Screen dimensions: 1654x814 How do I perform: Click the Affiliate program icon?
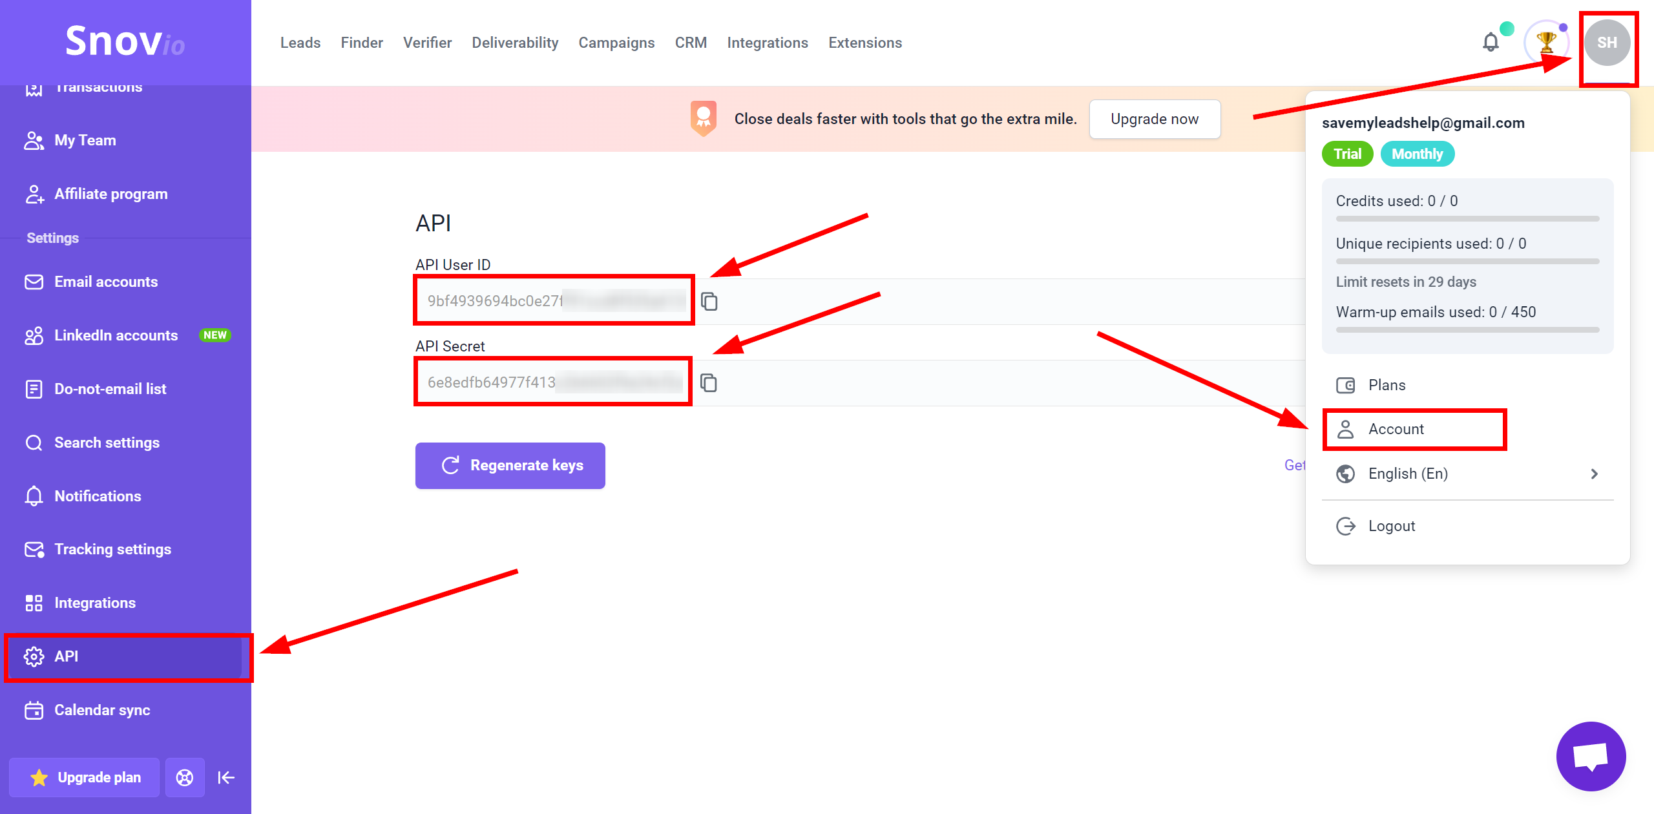coord(34,194)
